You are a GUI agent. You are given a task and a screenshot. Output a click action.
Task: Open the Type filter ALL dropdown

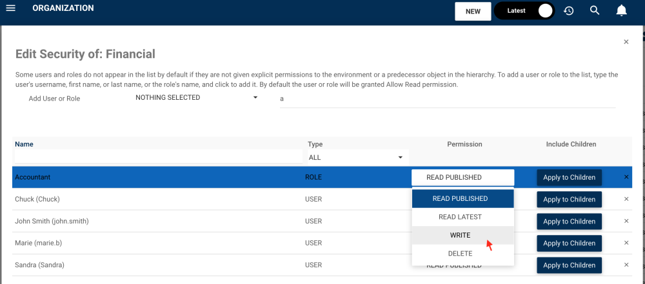pos(356,157)
